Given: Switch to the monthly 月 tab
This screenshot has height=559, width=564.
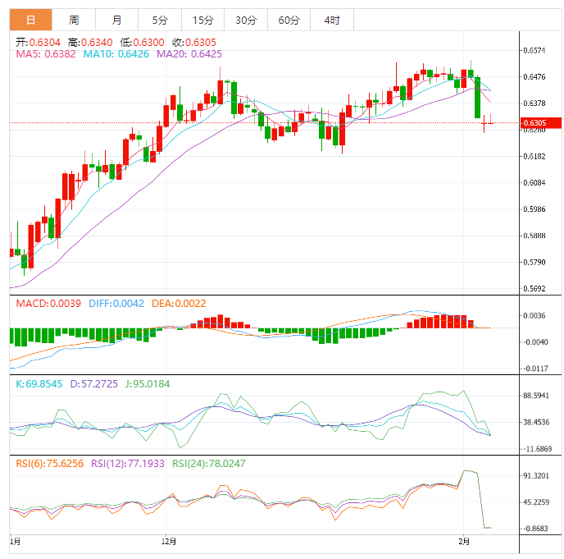Looking at the screenshot, I should pyautogui.click(x=116, y=21).
